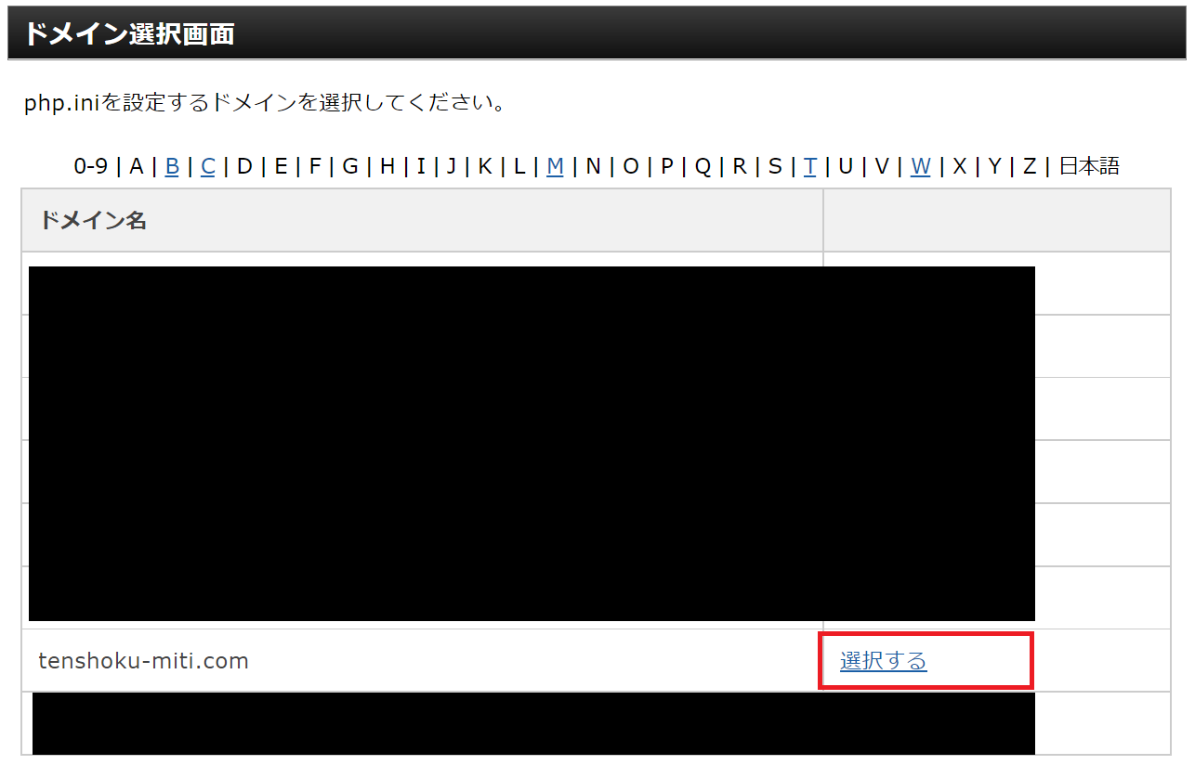
Task: Click the letter X in the index
Action: click(960, 166)
